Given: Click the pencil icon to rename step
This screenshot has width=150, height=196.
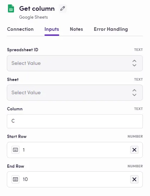Looking at the screenshot, I should [x=62, y=9].
